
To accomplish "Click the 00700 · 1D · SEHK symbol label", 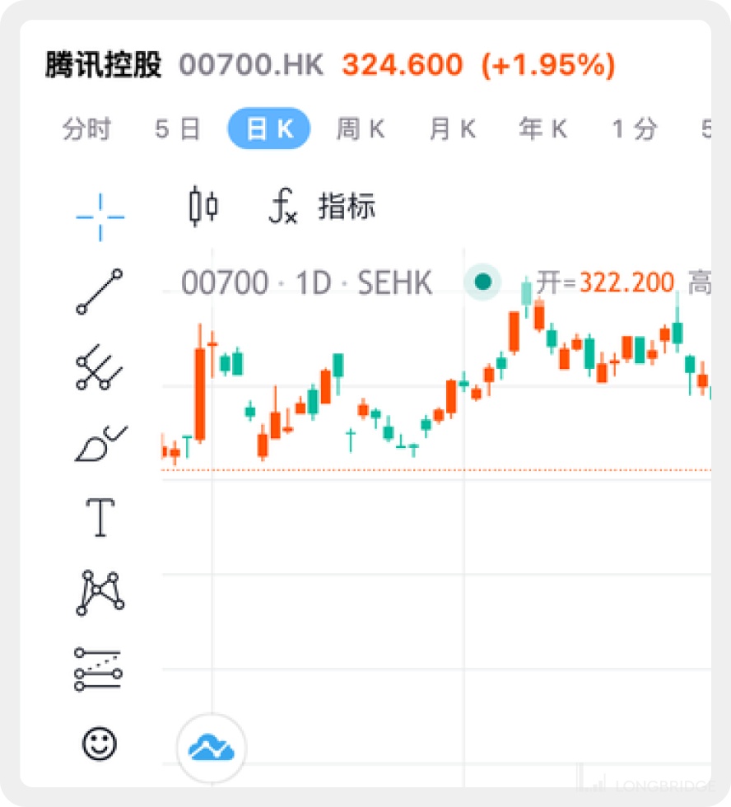I will coord(306,283).
